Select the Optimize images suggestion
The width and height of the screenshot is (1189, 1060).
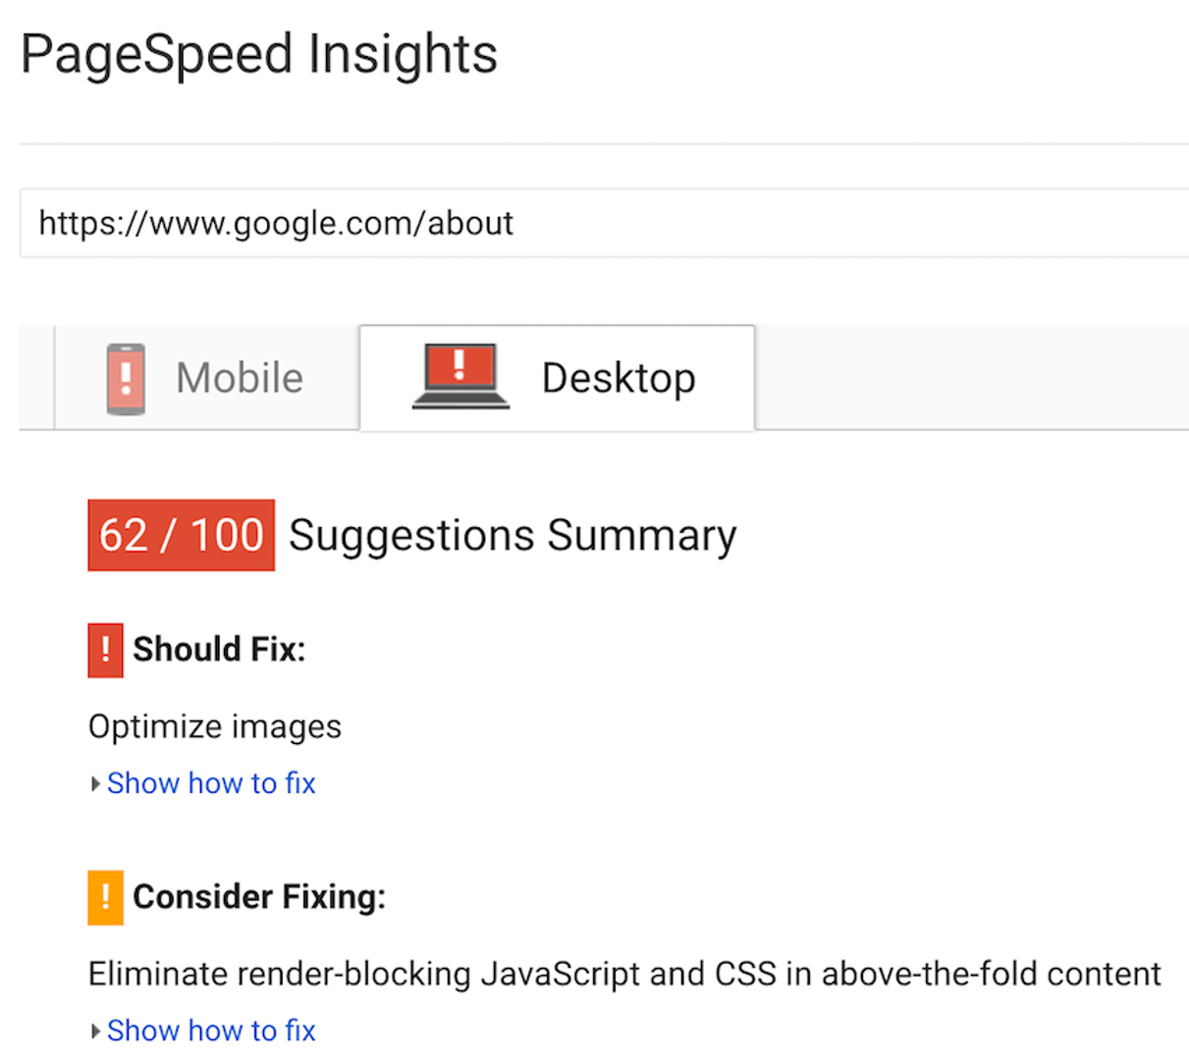point(214,726)
